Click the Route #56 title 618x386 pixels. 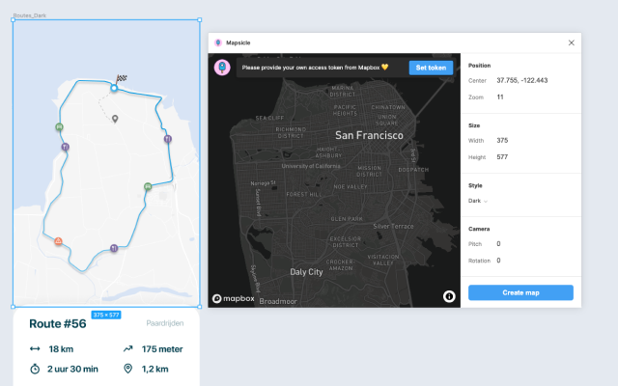[58, 323]
